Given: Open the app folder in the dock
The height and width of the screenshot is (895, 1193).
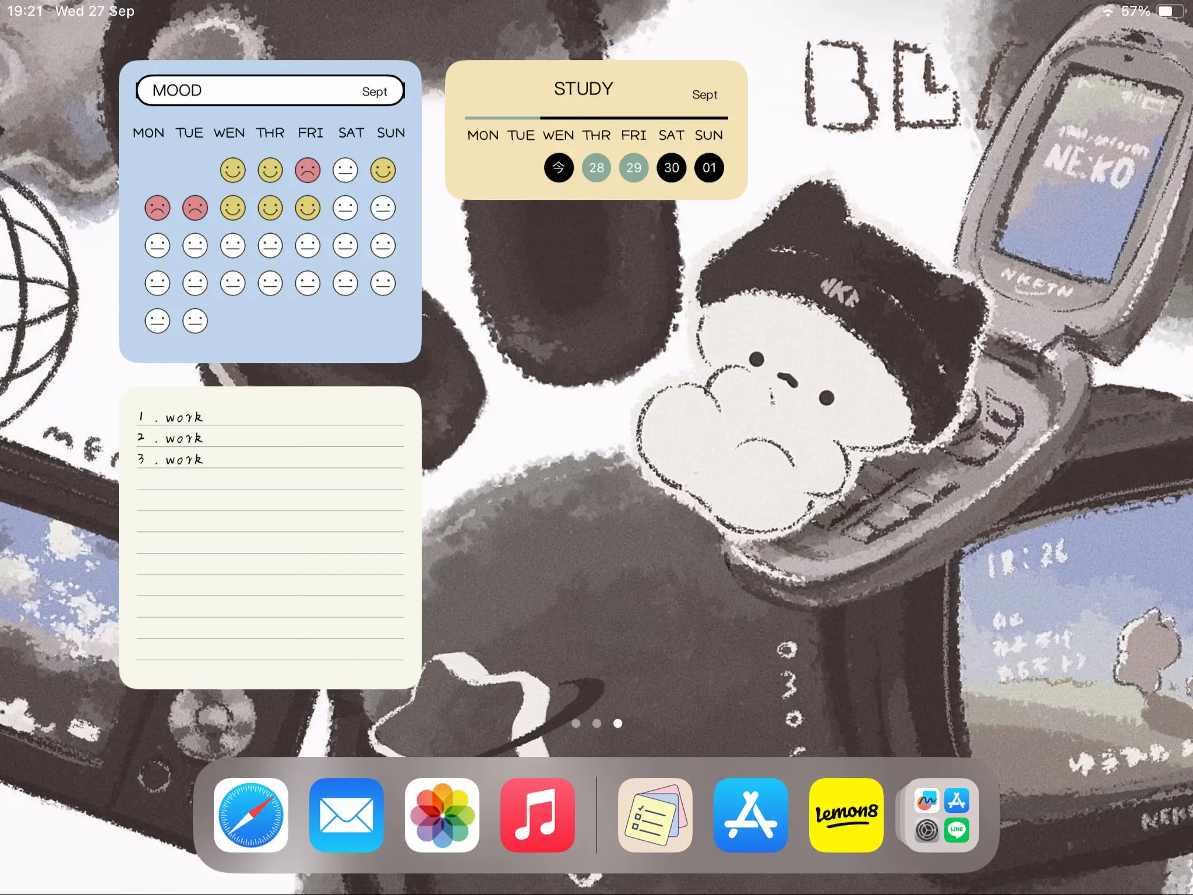Looking at the screenshot, I should tap(938, 815).
